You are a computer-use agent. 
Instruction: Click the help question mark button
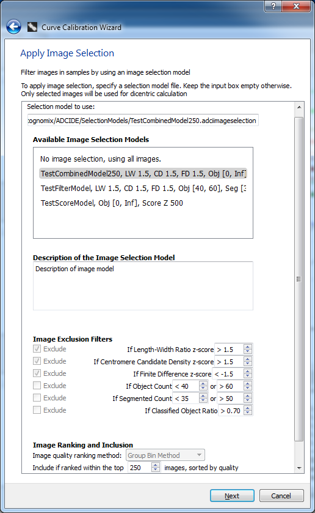[273, 6]
